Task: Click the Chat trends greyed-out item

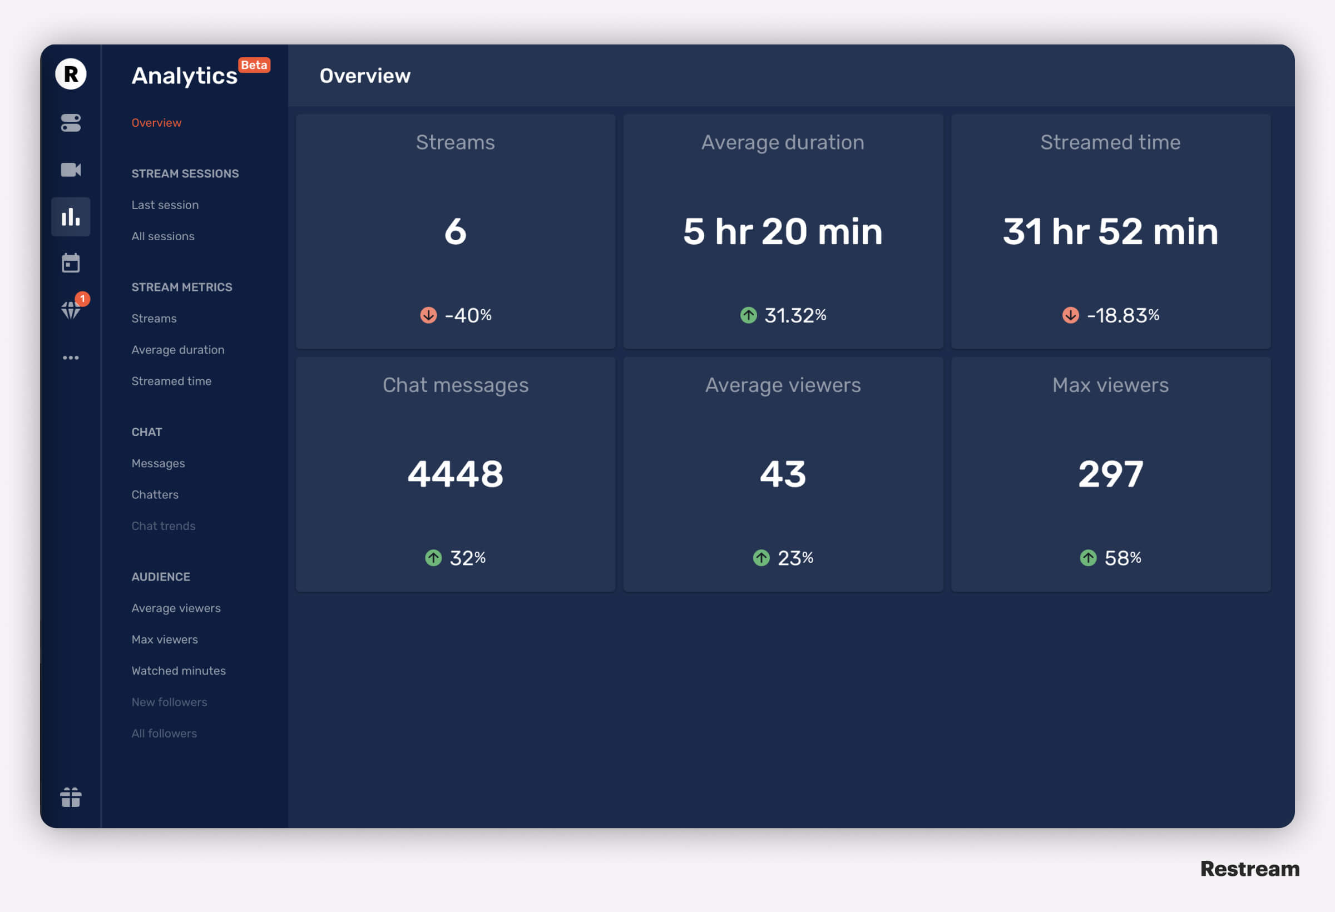Action: point(164,526)
